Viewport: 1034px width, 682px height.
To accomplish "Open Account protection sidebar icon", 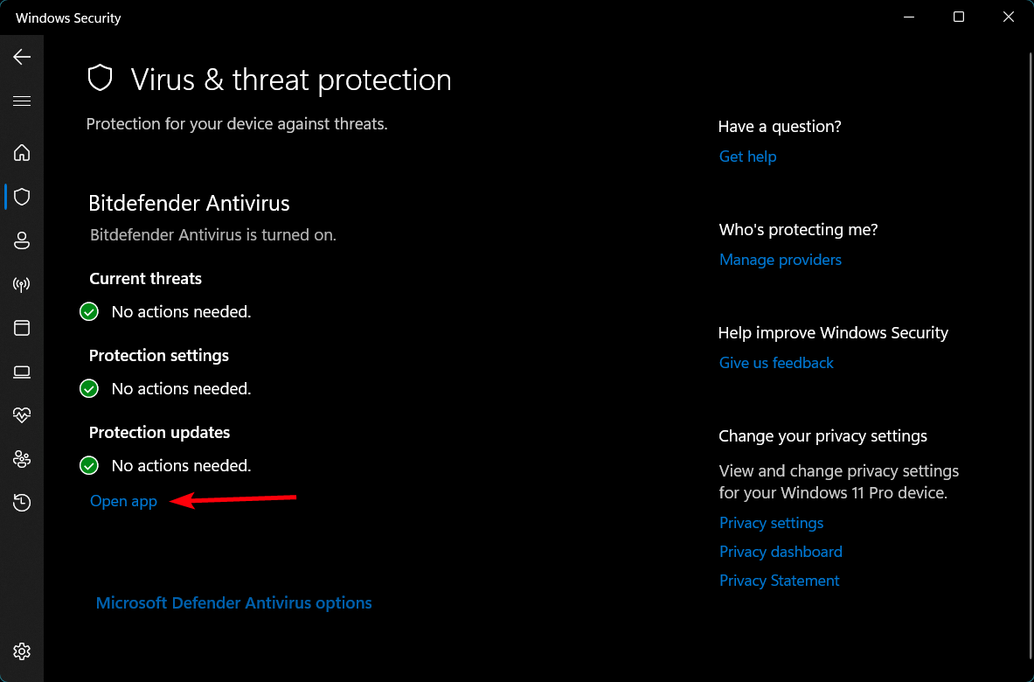I will tap(22, 240).
